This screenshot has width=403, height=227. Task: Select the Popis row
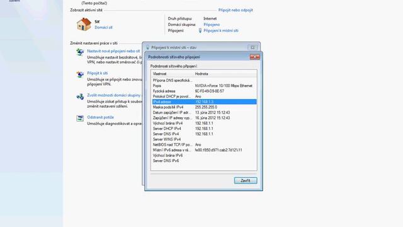pos(204,86)
